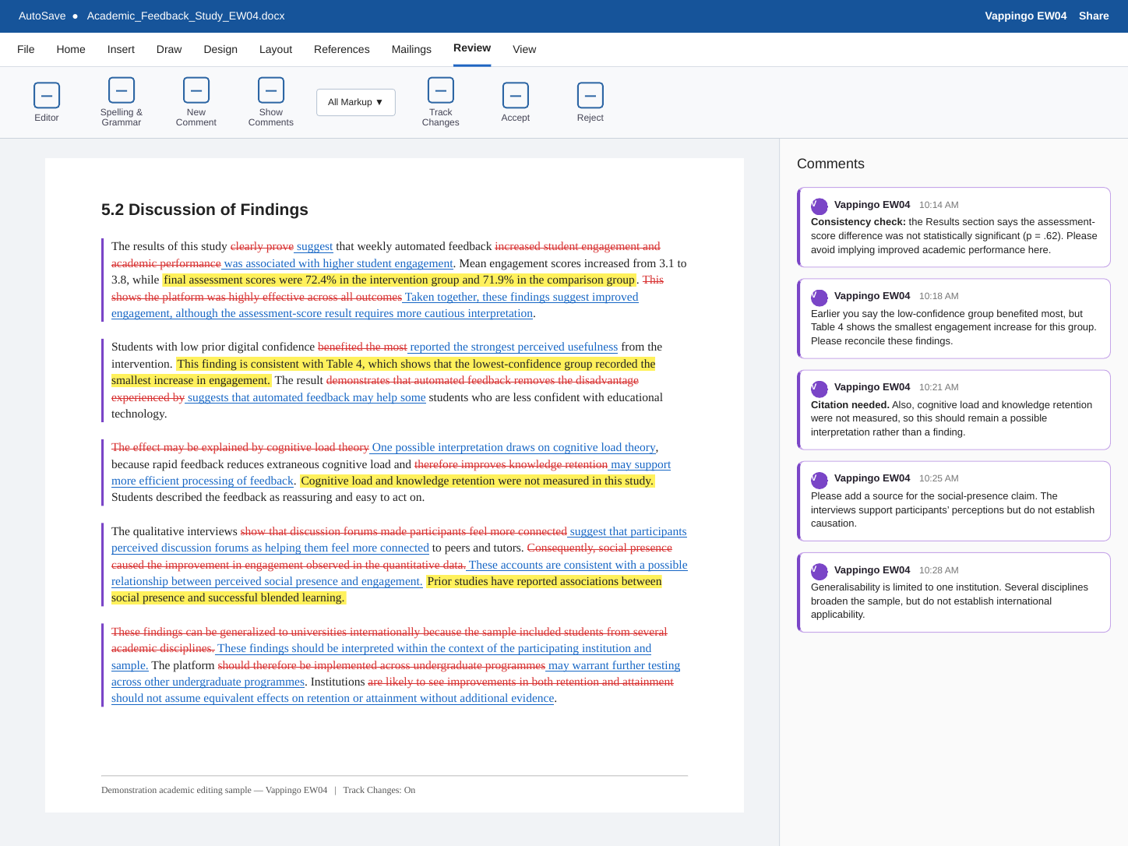Click the footer text 'Track Changes: On'
Image resolution: width=1128 pixels, height=846 pixels.
(x=379, y=790)
